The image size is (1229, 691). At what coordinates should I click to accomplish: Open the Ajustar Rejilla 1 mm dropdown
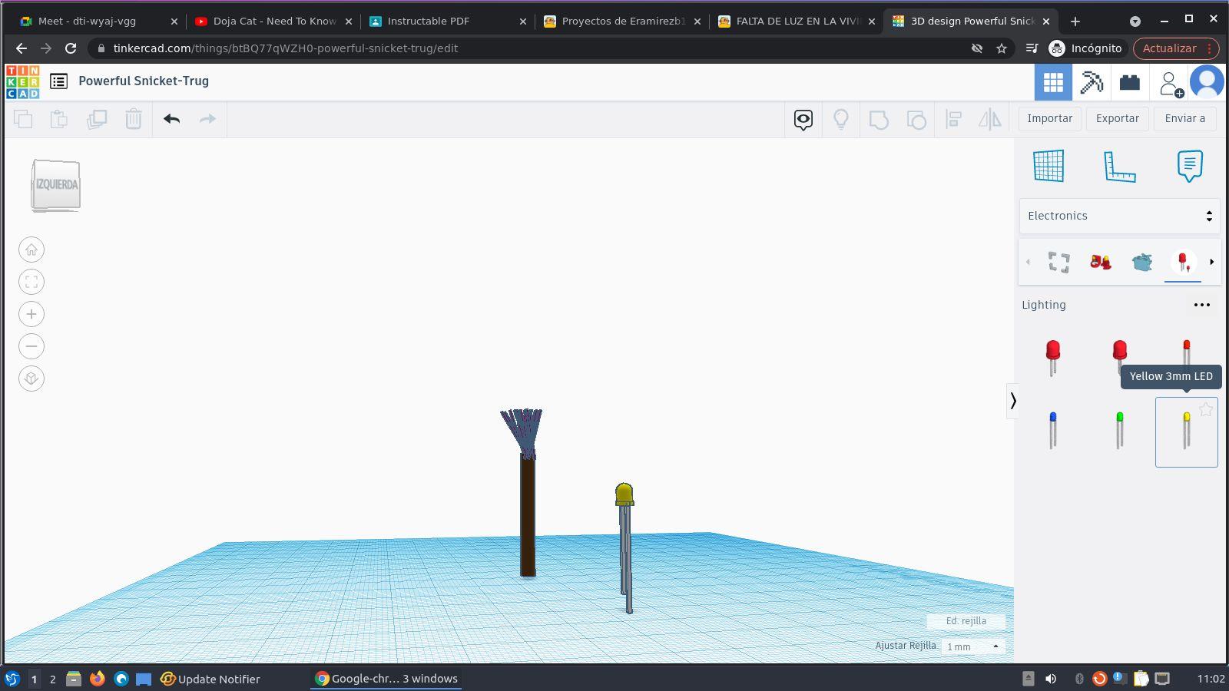(972, 646)
